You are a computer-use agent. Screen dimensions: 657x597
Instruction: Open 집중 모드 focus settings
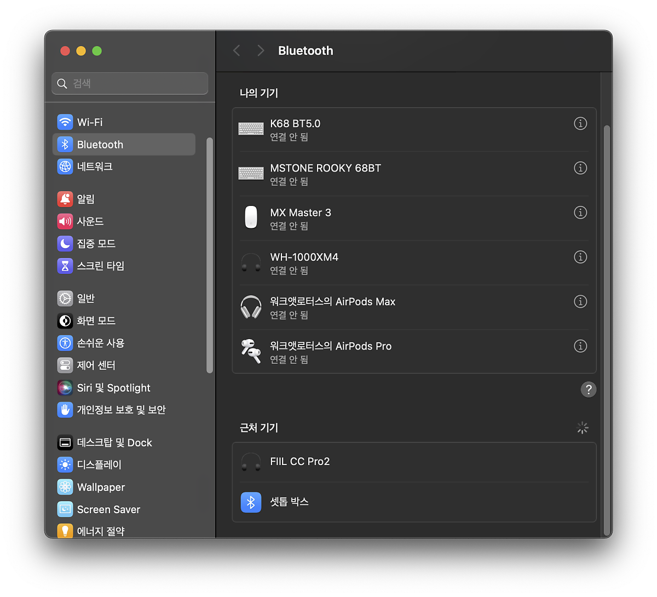(124, 243)
